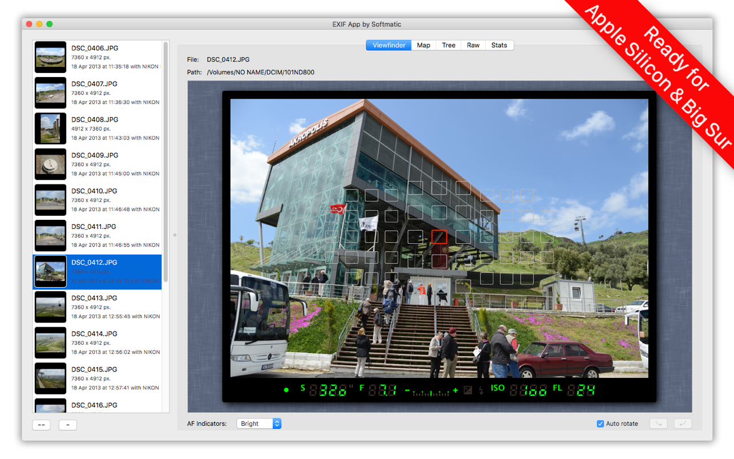Click the green focus confirmation dot
Image resolution: width=734 pixels, height=459 pixels.
coord(287,390)
